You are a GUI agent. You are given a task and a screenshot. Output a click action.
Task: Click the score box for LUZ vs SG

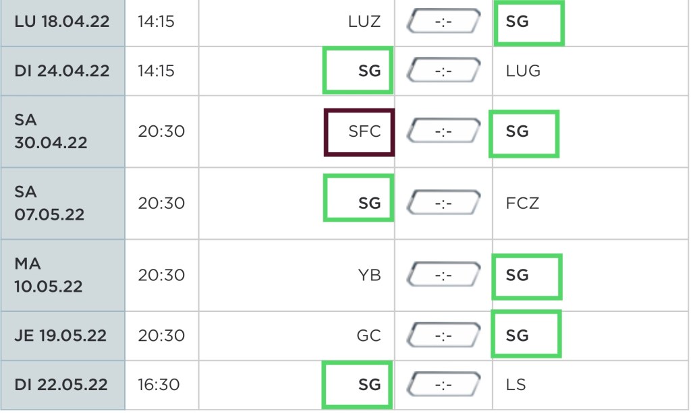443,22
